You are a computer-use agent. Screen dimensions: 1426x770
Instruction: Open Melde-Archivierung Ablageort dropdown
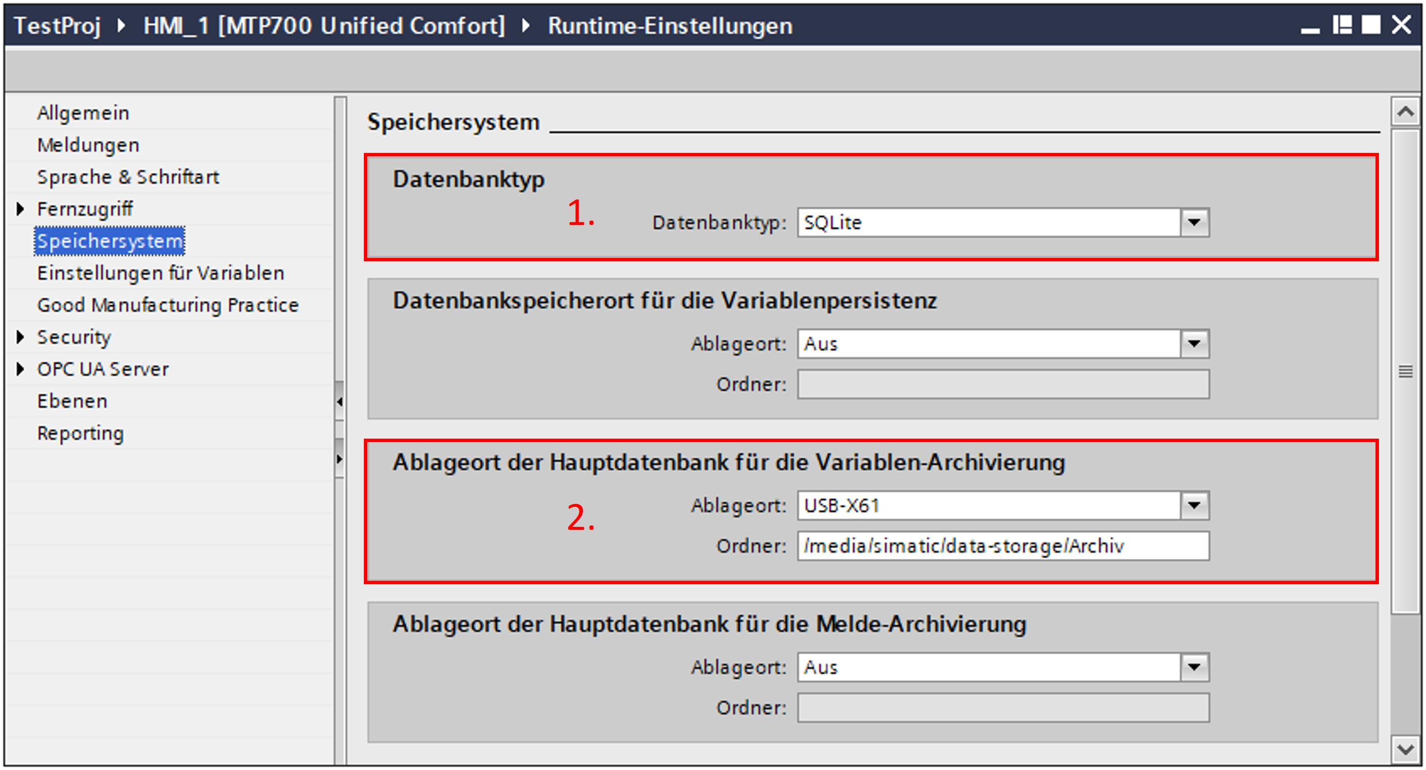click(1194, 667)
